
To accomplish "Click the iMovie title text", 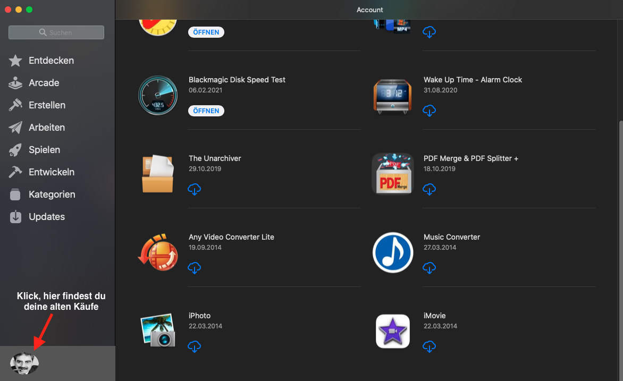I will point(435,316).
